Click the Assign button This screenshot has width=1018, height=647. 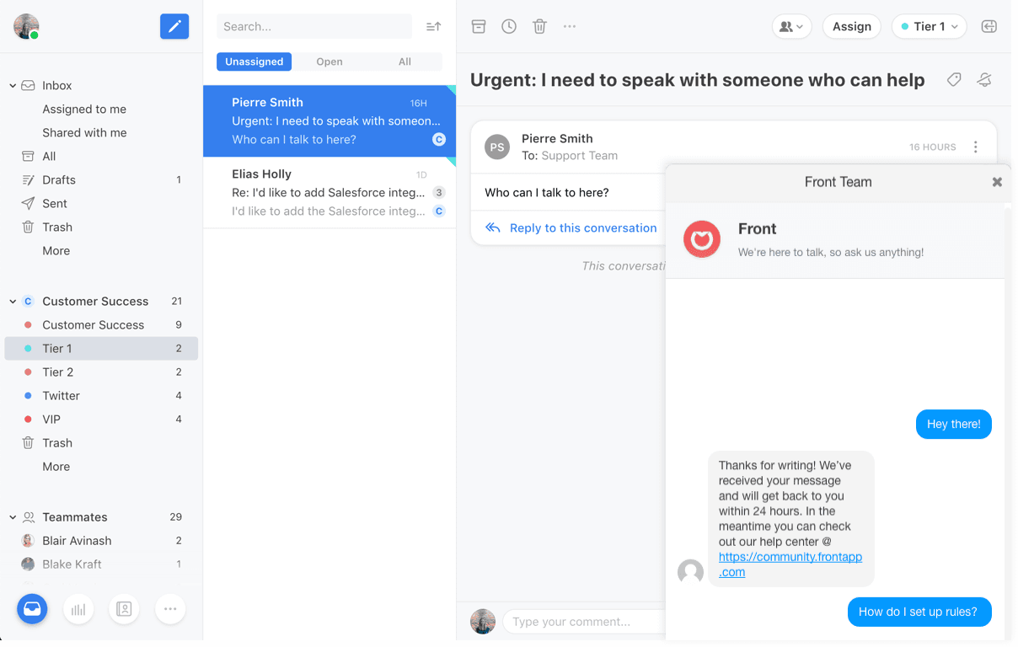(x=852, y=26)
